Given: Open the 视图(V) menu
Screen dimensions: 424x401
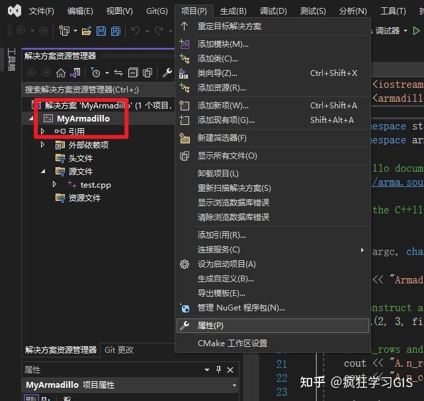Looking at the screenshot, I should pos(119,11).
